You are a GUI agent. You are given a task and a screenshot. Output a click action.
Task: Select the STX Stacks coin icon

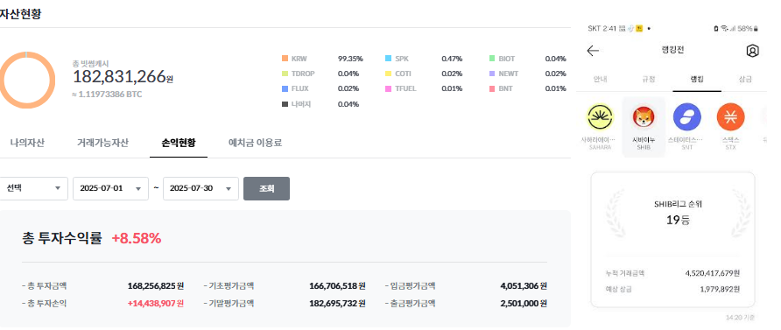click(731, 117)
